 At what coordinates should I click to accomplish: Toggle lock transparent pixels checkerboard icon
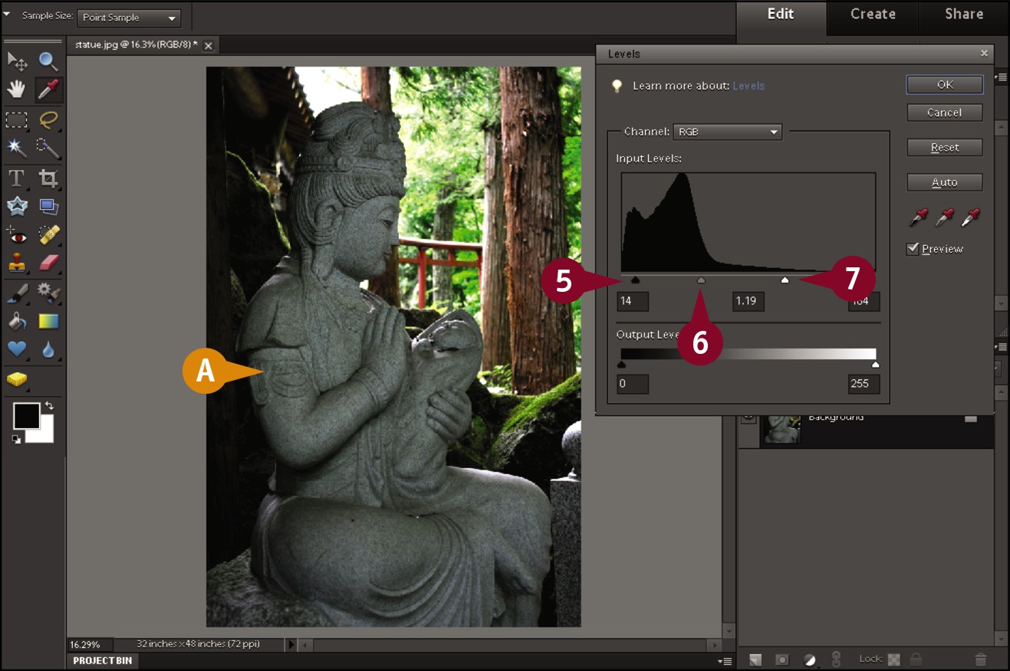(x=894, y=659)
